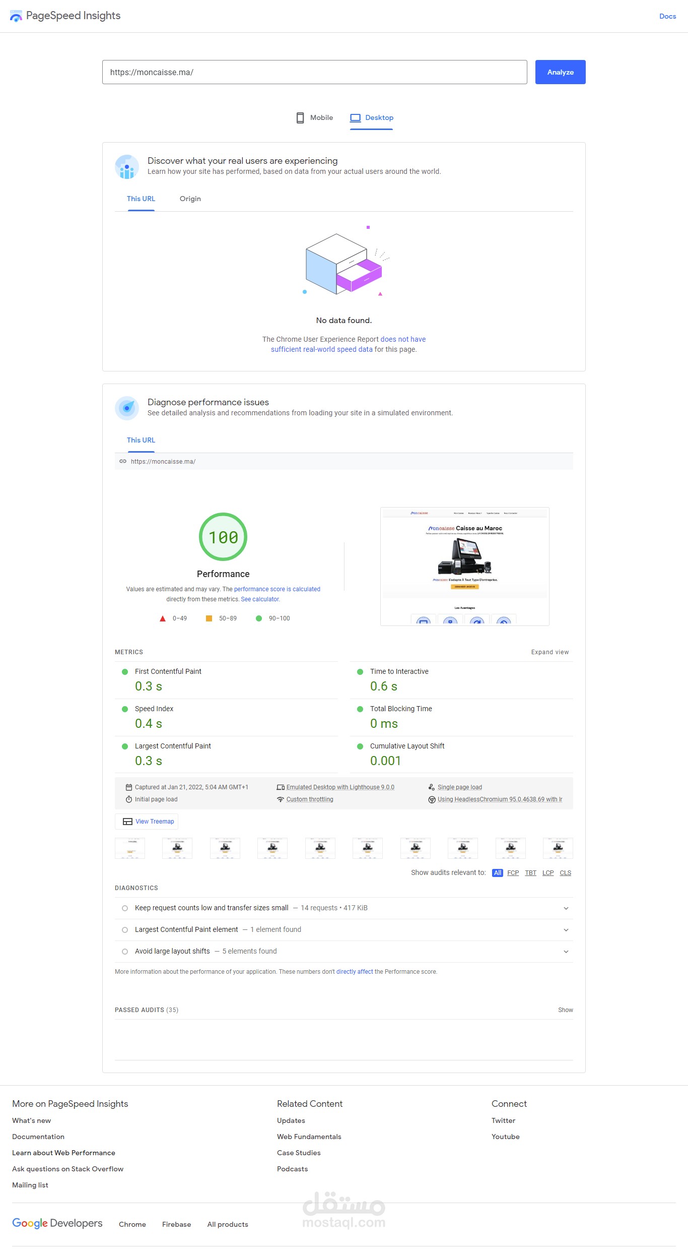This screenshot has width=688, height=1255.
Task: Open Twitter link under Connect
Action: tap(503, 1120)
